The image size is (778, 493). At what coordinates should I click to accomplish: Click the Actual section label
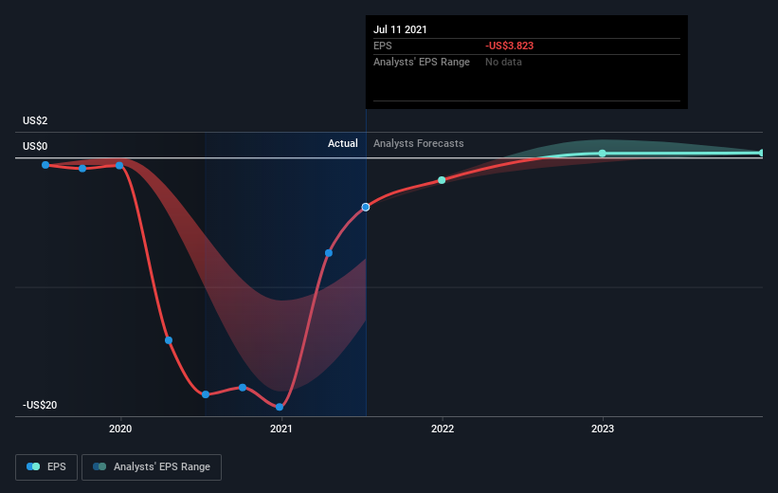click(342, 143)
